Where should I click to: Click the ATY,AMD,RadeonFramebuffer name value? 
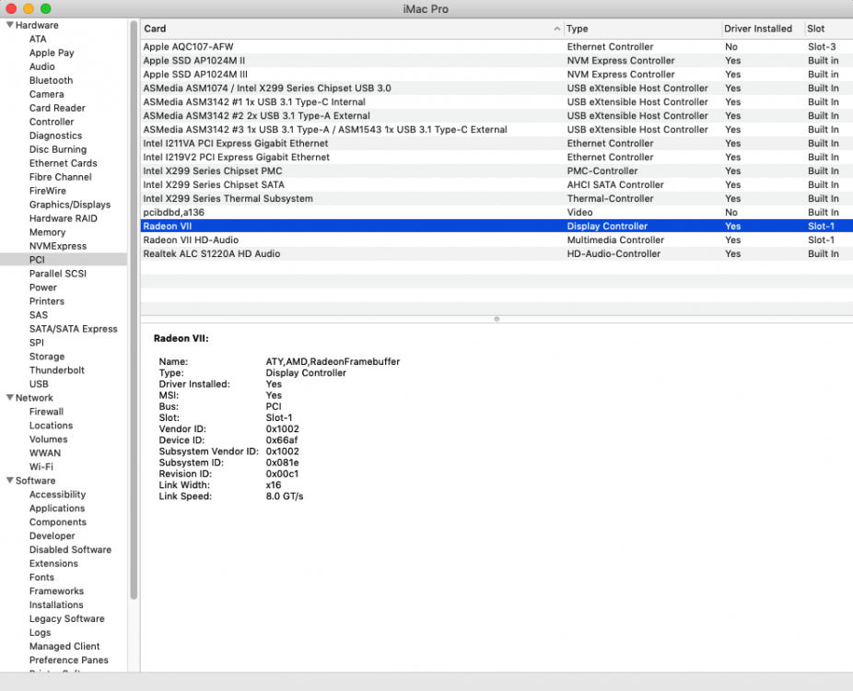(x=333, y=361)
